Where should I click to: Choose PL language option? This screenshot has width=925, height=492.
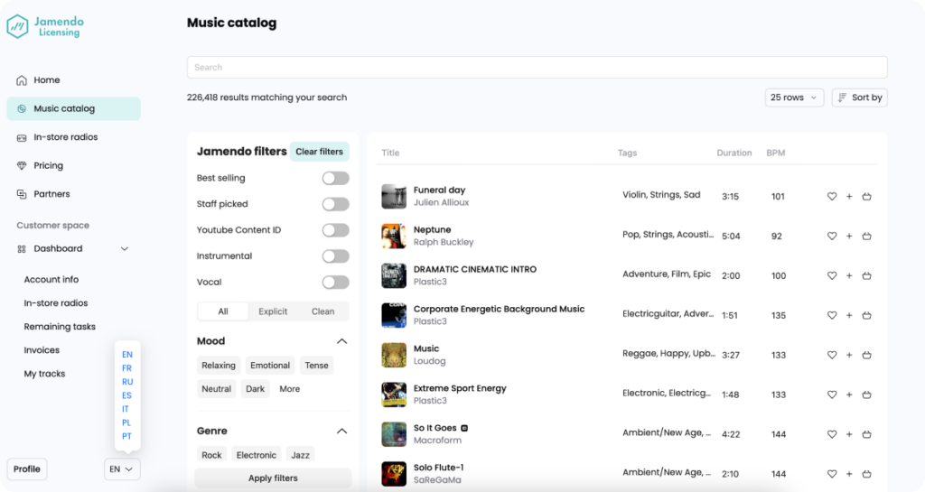[126, 422]
